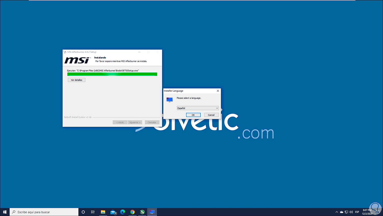The width and height of the screenshot is (383, 216).
Task: Click the Atrás button in setup window
Action: pos(120,122)
